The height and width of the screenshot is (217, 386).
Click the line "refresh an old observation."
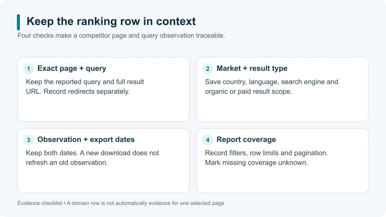[67, 163]
